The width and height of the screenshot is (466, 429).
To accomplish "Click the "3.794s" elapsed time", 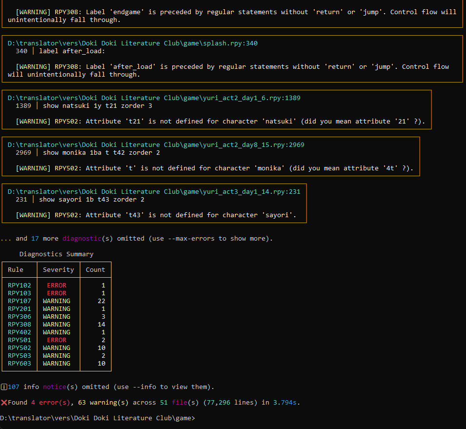I will point(284,403).
